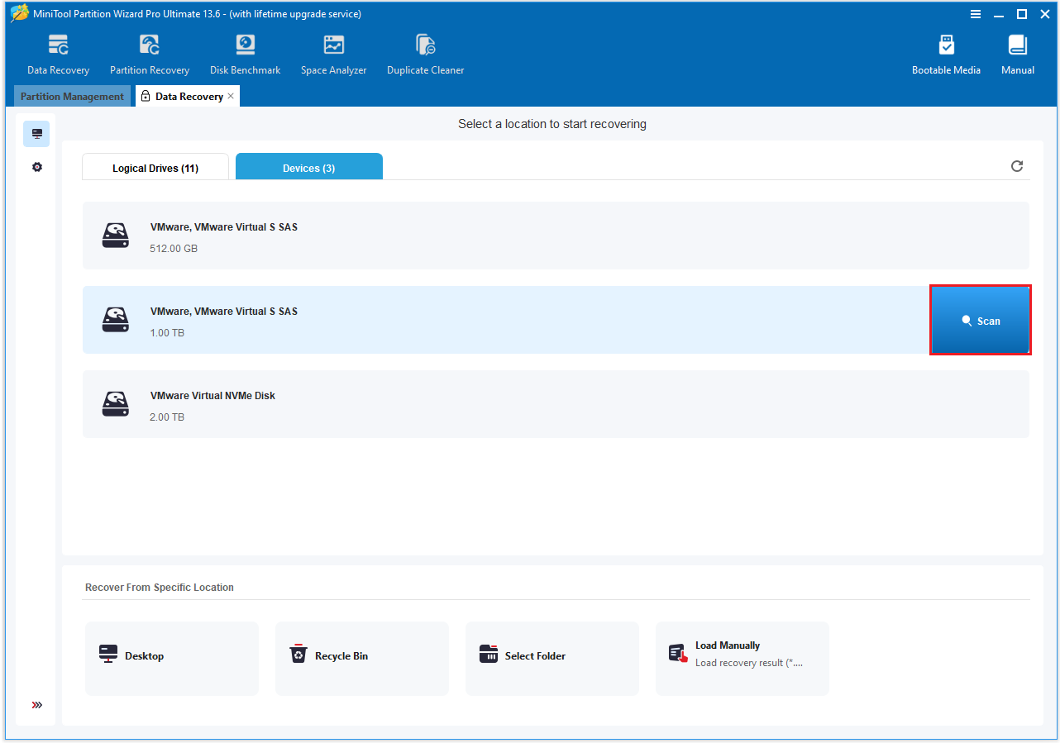This screenshot has width=1060, height=743.
Task: Launch the Duplicate Cleaner tool
Action: coord(425,55)
